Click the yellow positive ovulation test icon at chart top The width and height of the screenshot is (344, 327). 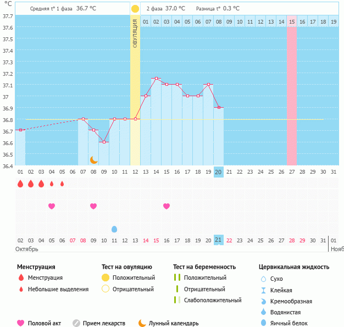135,9
